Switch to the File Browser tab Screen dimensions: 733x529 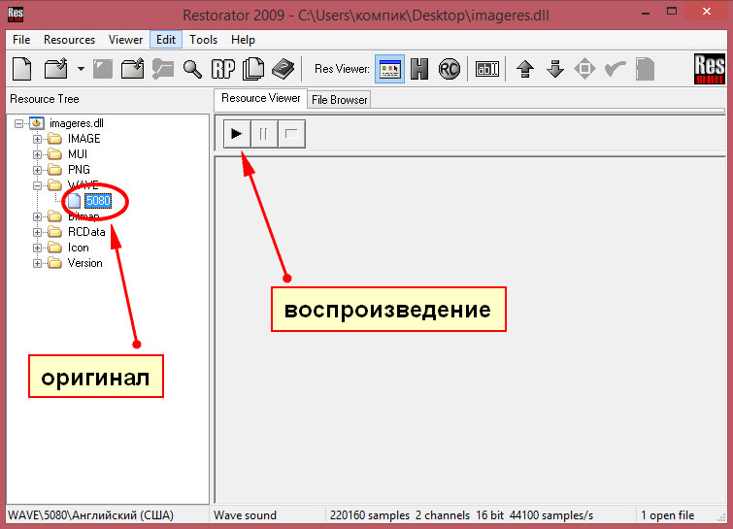[340, 100]
